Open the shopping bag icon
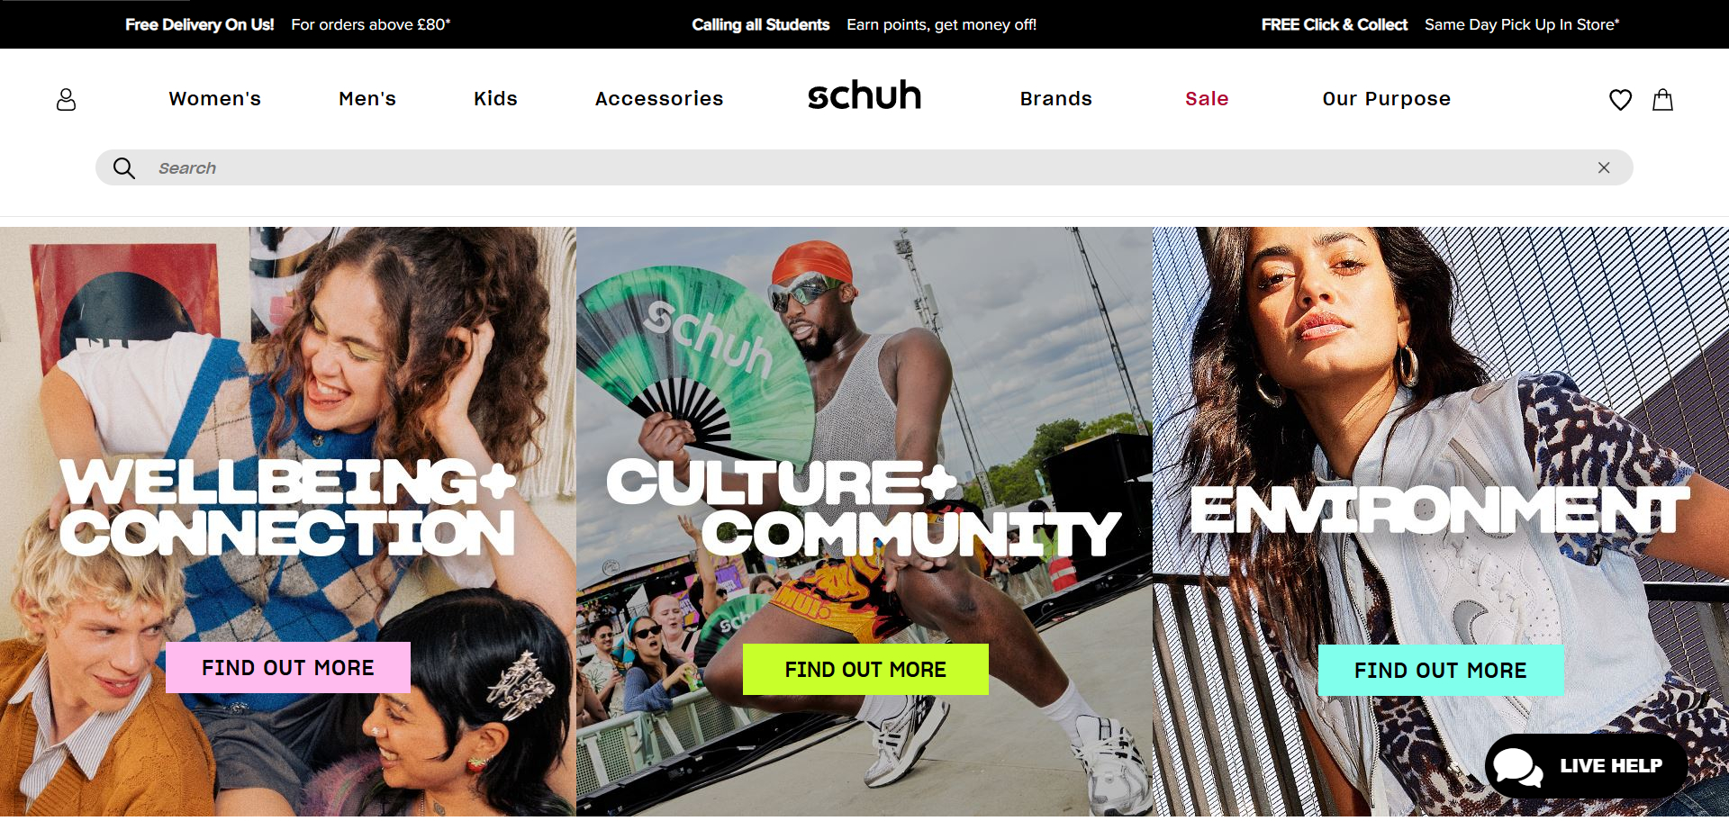The height and width of the screenshot is (821, 1729). 1662,99
